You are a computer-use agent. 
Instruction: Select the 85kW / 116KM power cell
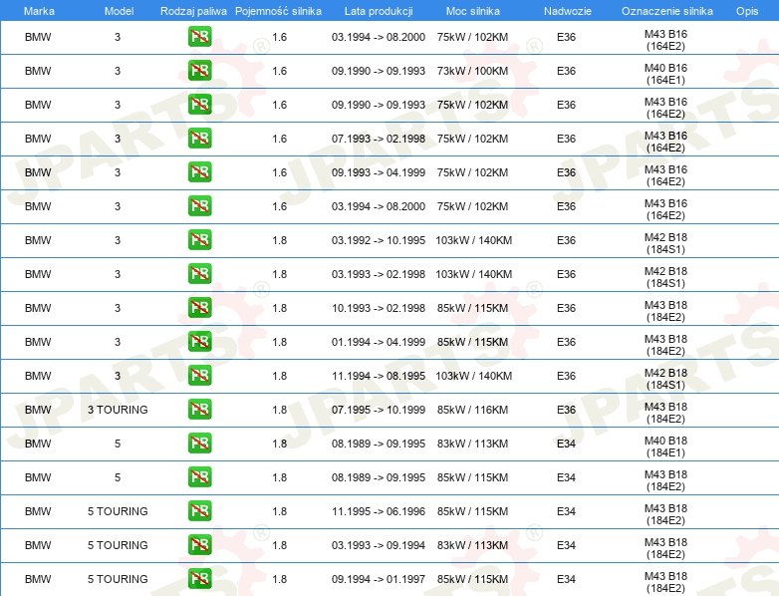tap(472, 410)
